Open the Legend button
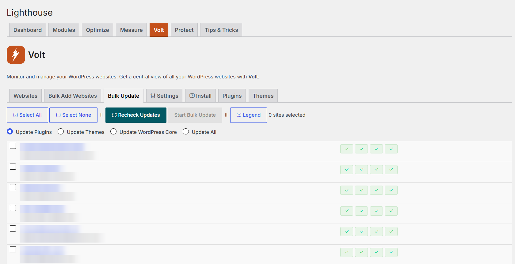 click(249, 115)
